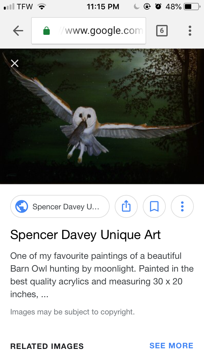Tap the battery indicator in status bar

pyautogui.click(x=192, y=7)
